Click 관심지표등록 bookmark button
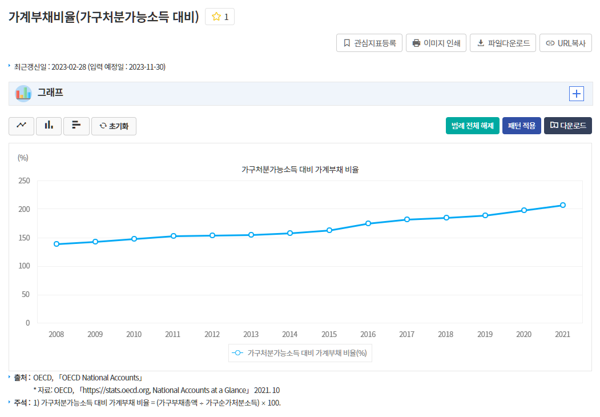 tap(369, 43)
